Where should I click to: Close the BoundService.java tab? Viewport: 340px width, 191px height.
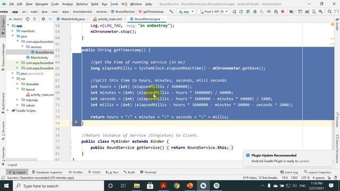pos(163,19)
